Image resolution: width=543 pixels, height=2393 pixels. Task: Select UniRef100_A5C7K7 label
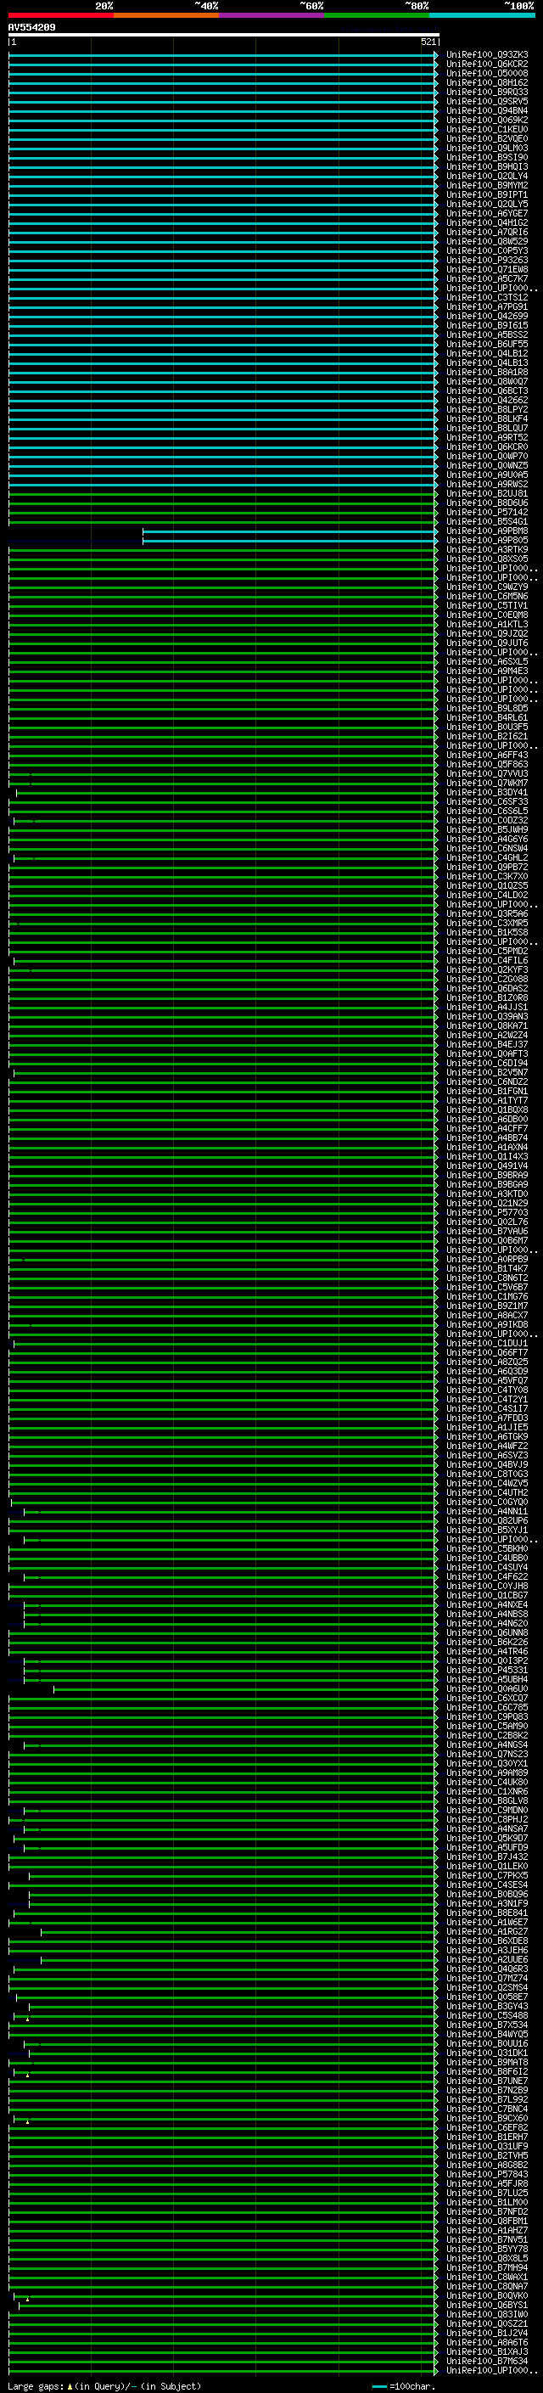(x=487, y=278)
